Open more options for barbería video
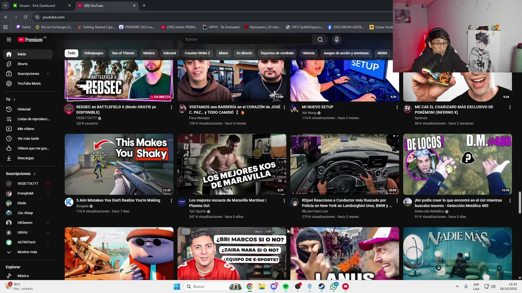The height and width of the screenshot is (293, 522). point(284,107)
